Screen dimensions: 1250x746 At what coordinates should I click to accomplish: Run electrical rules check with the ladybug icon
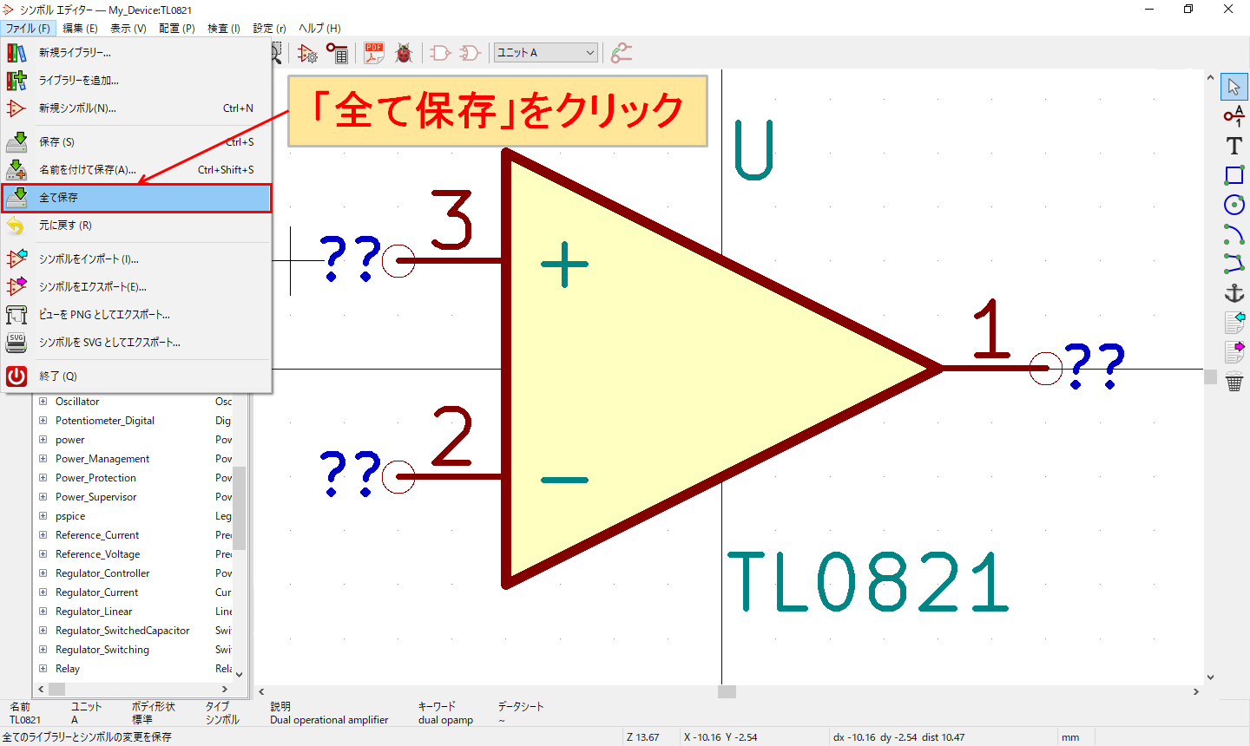coord(403,52)
